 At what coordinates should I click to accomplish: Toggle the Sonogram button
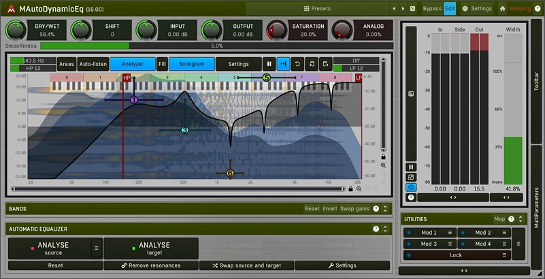(192, 64)
